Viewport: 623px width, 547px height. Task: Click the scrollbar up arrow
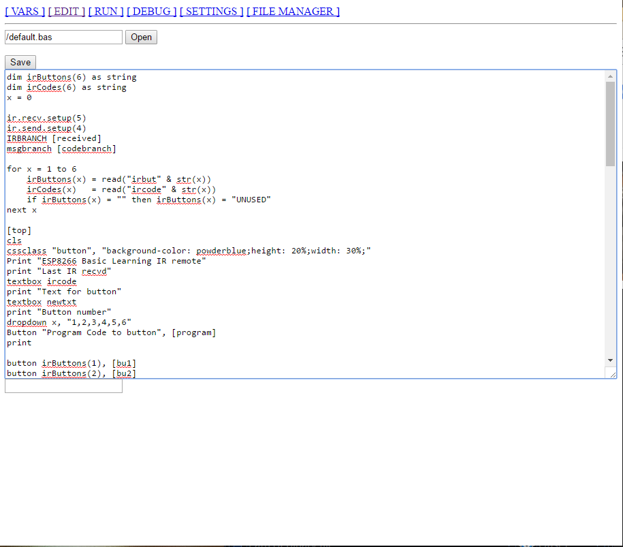[x=610, y=76]
